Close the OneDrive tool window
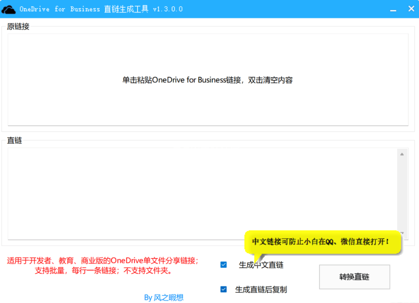 click(411, 9)
